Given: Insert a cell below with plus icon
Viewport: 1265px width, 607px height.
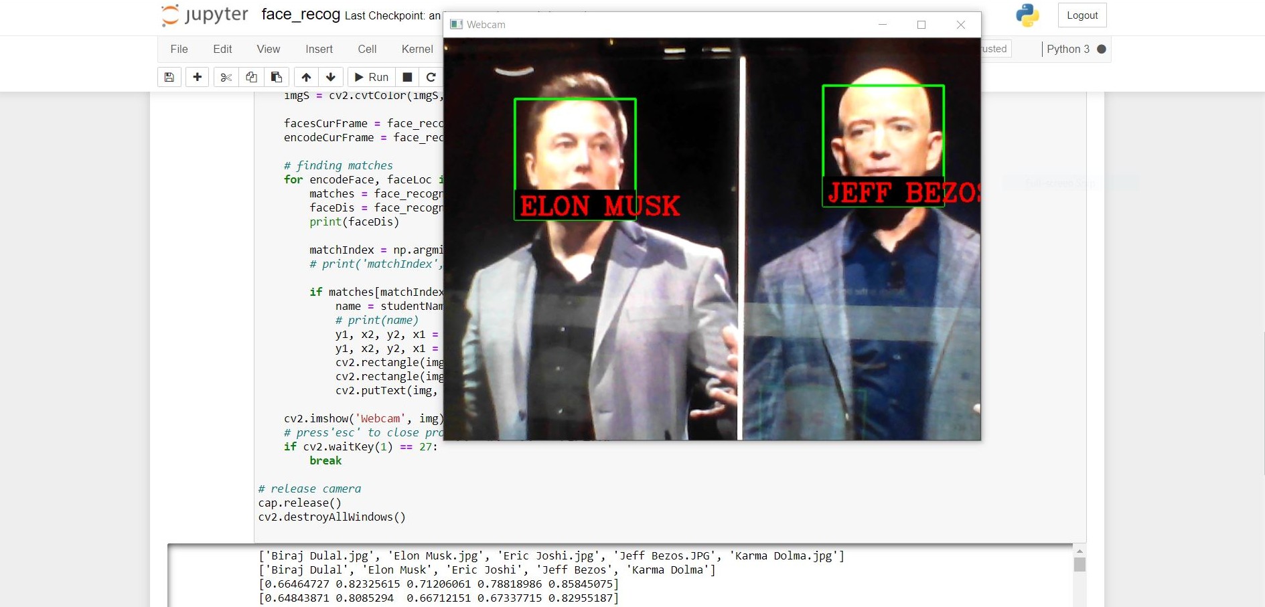Looking at the screenshot, I should pyautogui.click(x=198, y=77).
